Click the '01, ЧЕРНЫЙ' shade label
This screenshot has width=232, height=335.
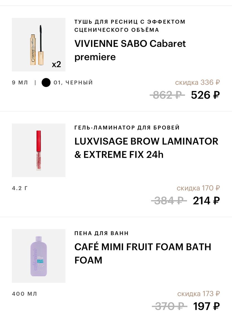[x=73, y=83]
